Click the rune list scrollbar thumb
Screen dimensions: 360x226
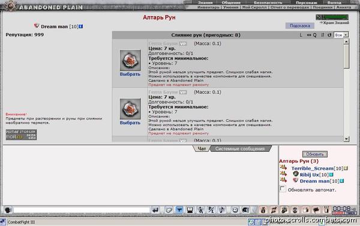tap(346, 56)
